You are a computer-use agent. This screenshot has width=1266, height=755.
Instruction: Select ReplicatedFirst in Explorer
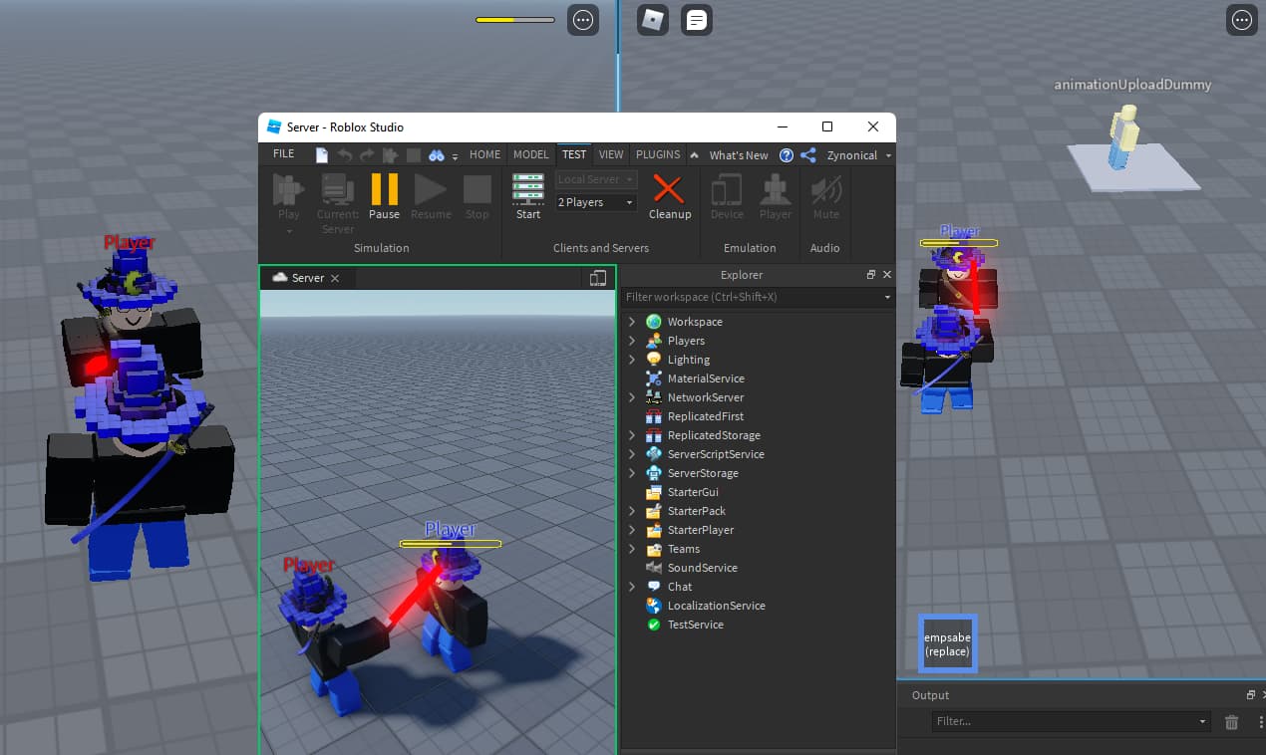pos(705,416)
